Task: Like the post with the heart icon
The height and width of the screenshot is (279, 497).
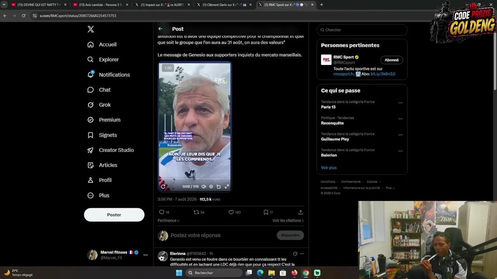Action: tap(231, 212)
